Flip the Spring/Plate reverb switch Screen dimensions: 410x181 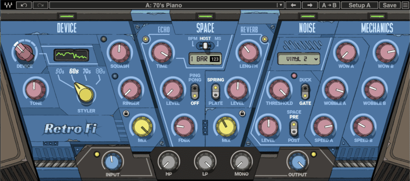click(x=216, y=92)
